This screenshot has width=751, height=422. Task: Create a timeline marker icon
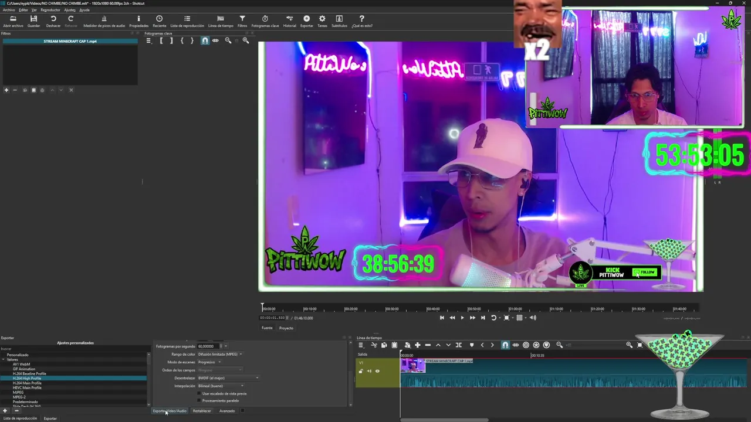pyautogui.click(x=471, y=345)
